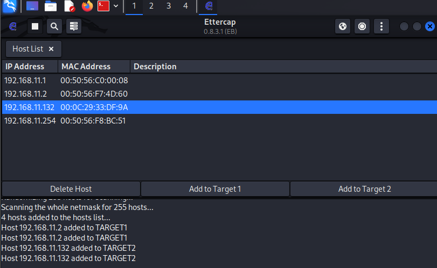The image size is (437, 268).
Task: Click the Ettercap logo in header bar
Action: point(13,26)
